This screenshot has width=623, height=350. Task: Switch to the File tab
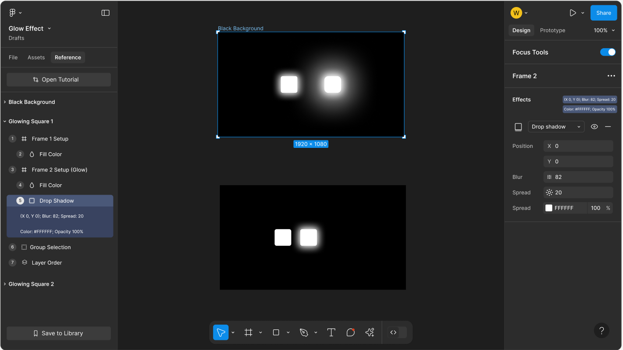(13, 57)
